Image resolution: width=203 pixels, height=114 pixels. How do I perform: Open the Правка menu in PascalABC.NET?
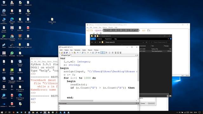click(66, 50)
